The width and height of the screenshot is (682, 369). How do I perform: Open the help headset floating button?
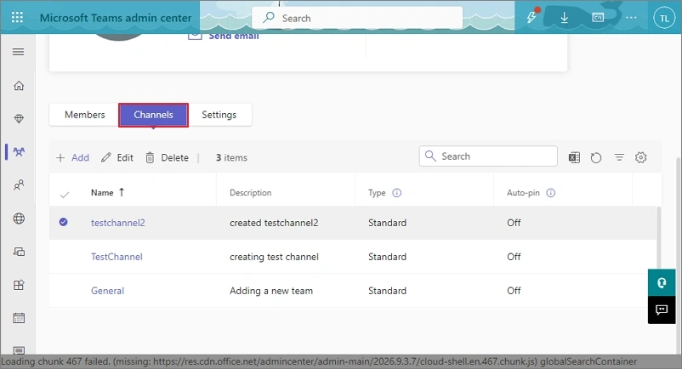pos(662,283)
